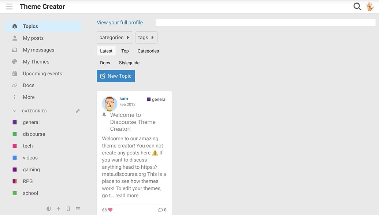Switch to the Top tab
Viewport: 379px width, 215px height.
pyautogui.click(x=125, y=51)
